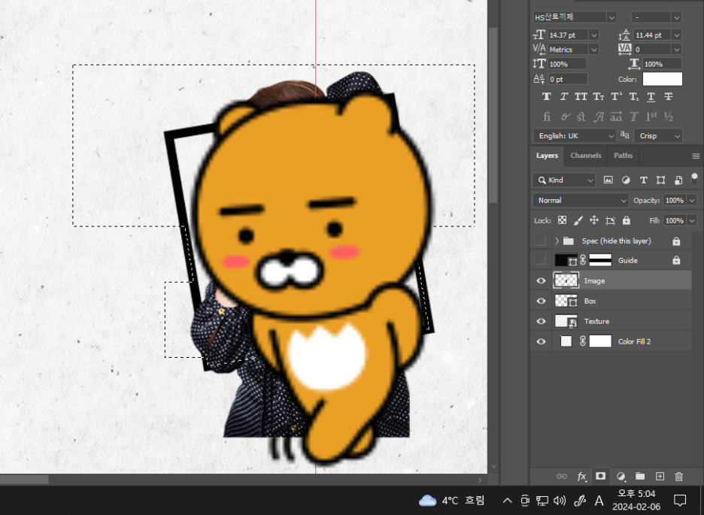This screenshot has height=515, width=704.
Task: Enable stylistic alternates (aa) option
Action: (x=616, y=117)
